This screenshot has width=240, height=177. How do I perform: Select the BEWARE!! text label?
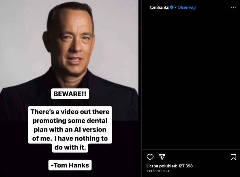pos(70,94)
